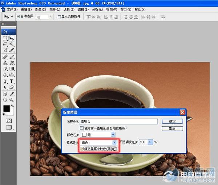Toggle the 自动选择 checkbox
This screenshot has width=218, height=185.
[18, 17]
